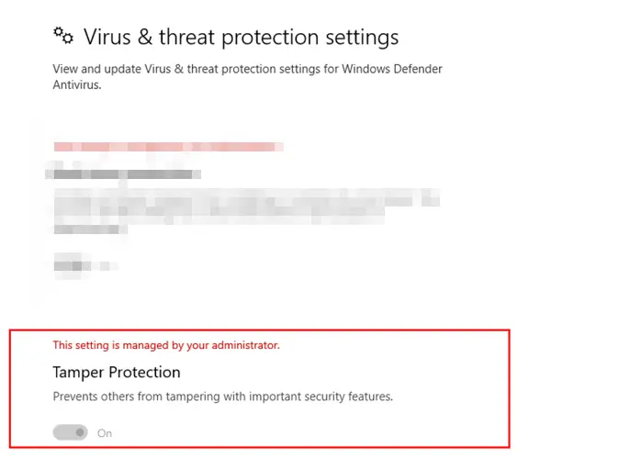
Task: Open the short blurred link under the paragraph
Action: click(90, 229)
